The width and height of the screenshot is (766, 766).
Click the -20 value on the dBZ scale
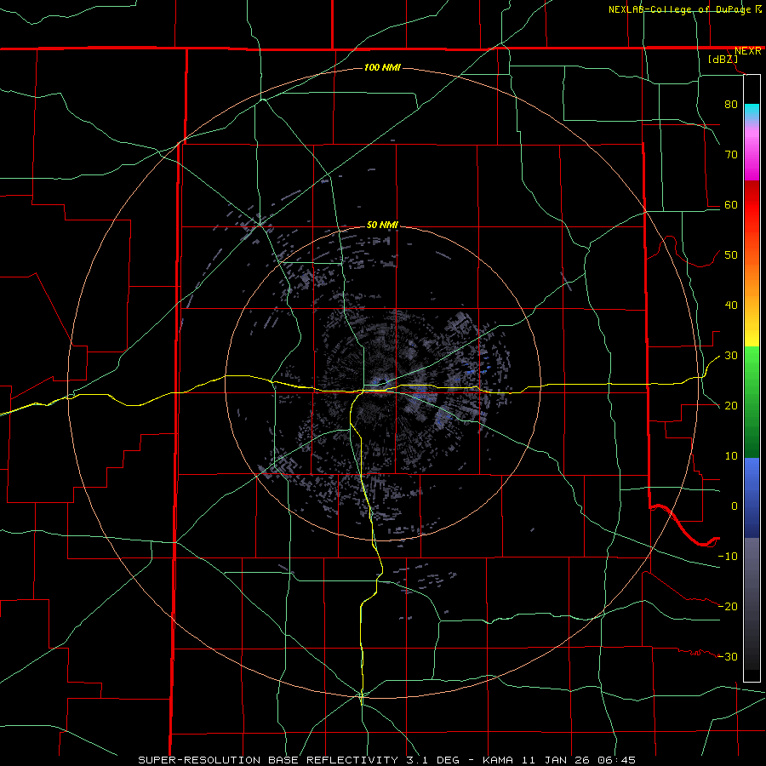pyautogui.click(x=728, y=606)
